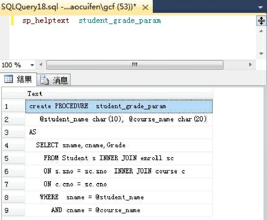Viewport: 267px width, 220px height.
Task: Click the horizontal scrollbar thumb
Action: (135, 65)
